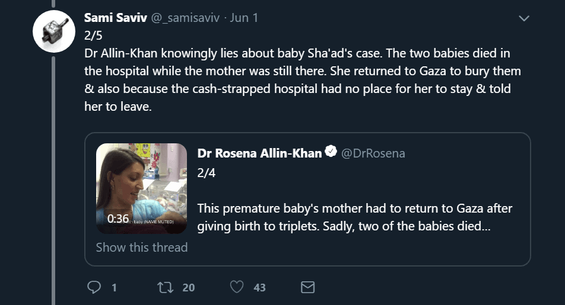Open the Show this thread link
Viewport: 565px width, 305px height.
click(142, 248)
